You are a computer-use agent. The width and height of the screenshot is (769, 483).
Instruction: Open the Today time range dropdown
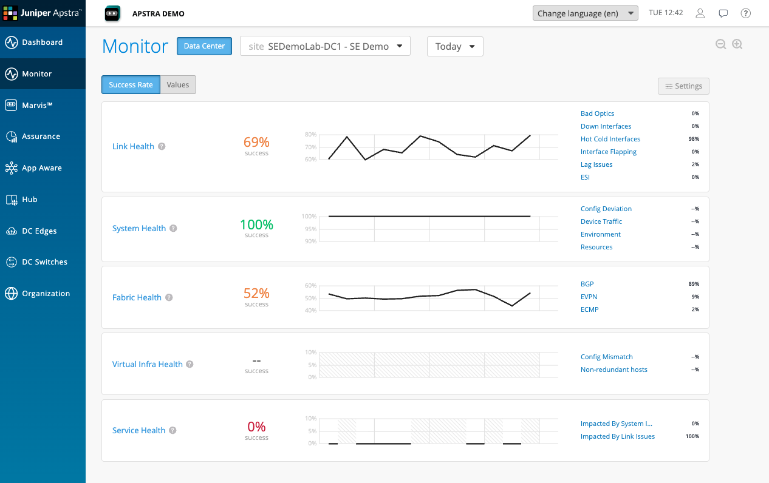454,46
